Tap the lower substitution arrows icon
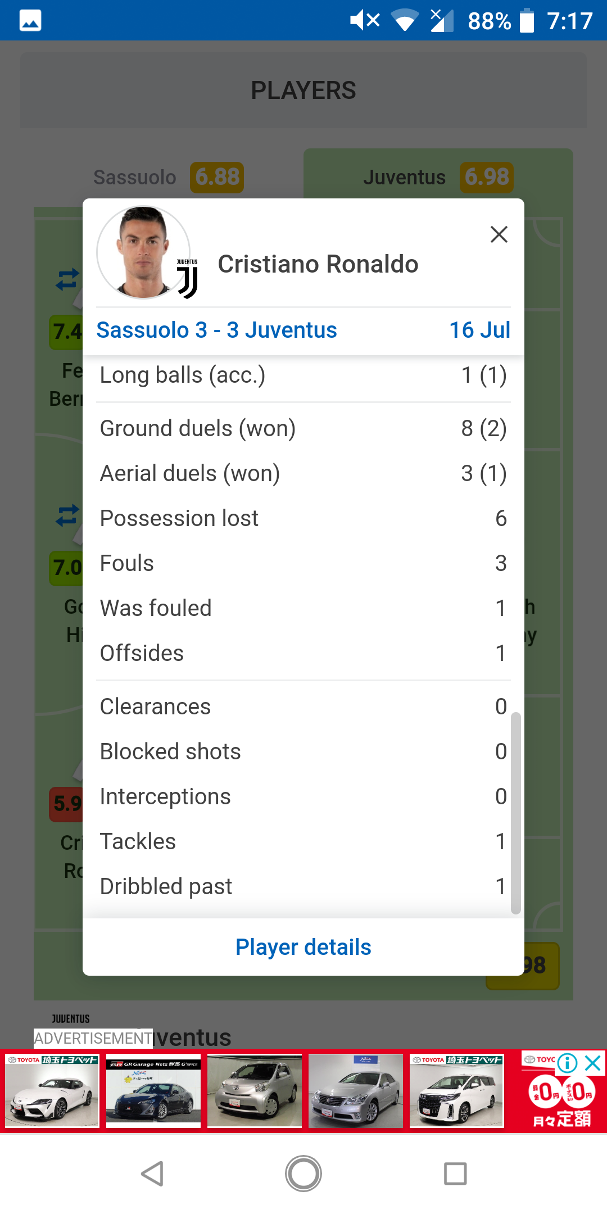The image size is (607, 1214). (x=67, y=515)
